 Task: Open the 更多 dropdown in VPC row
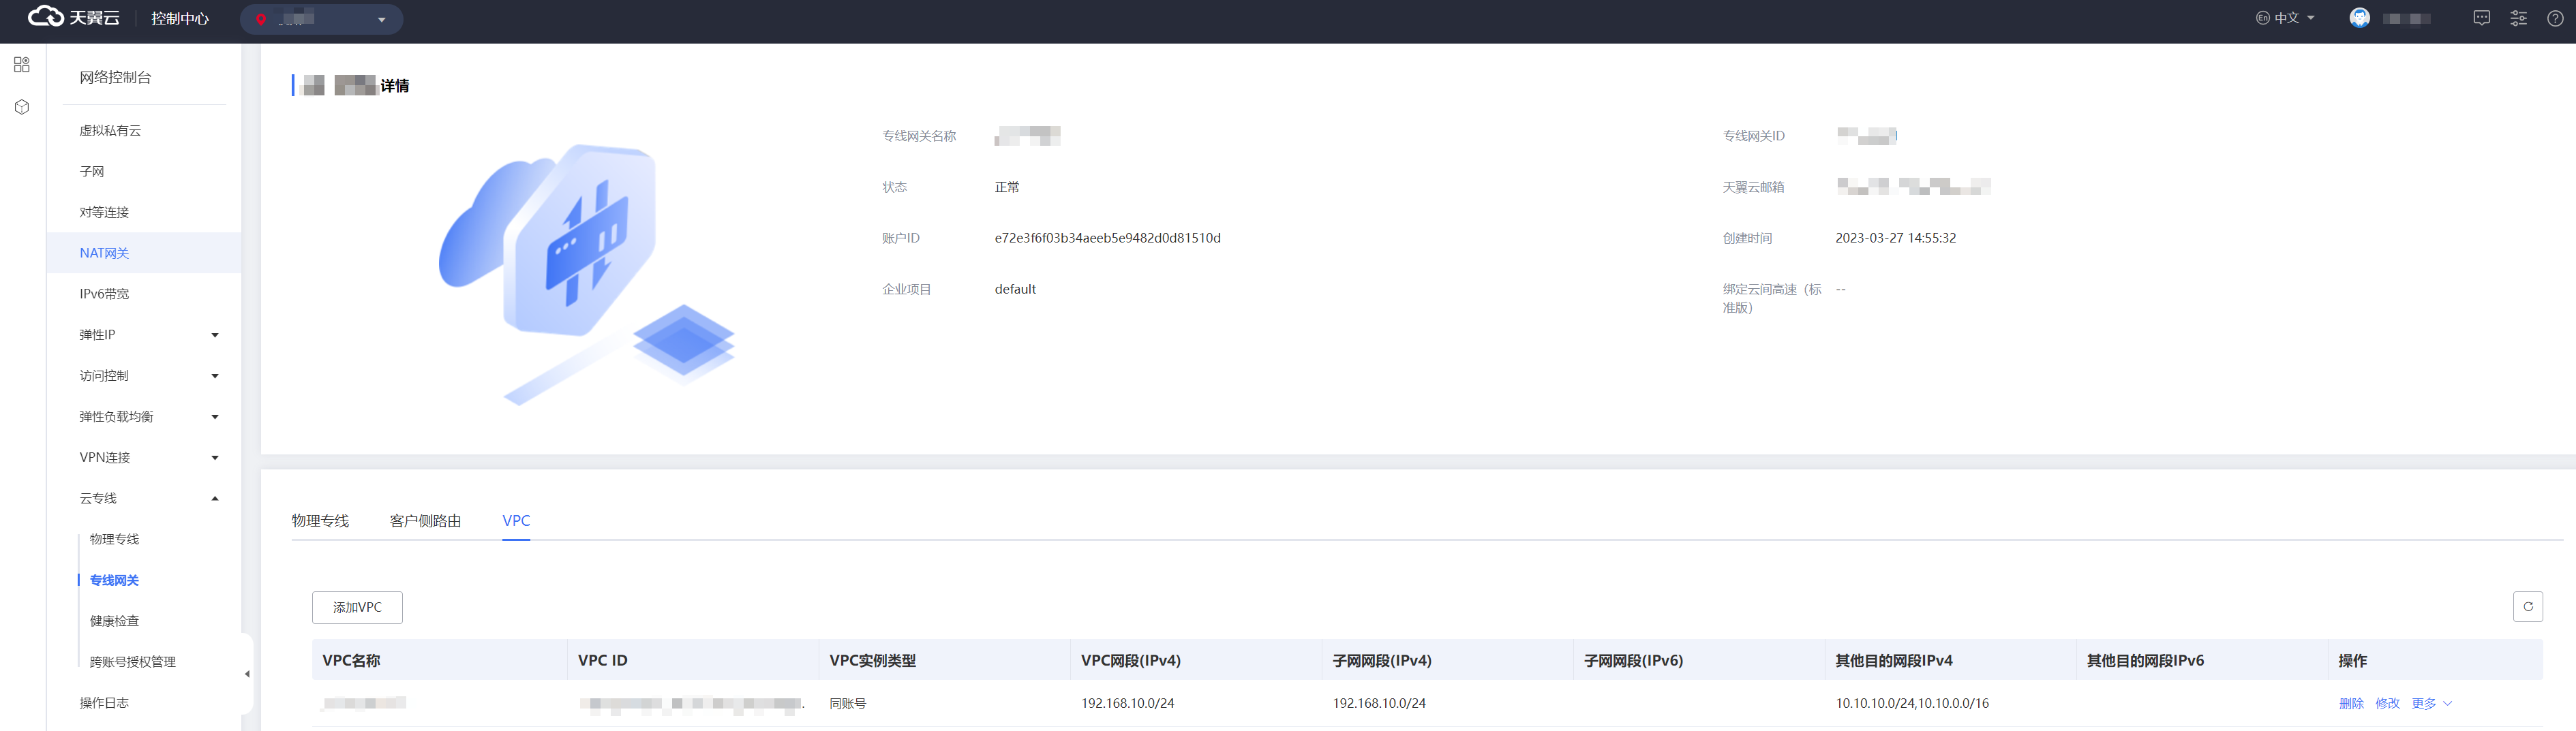point(2431,704)
